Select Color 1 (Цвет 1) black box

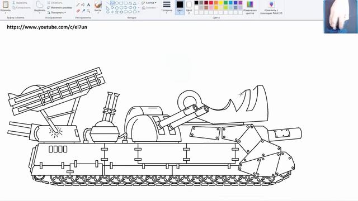point(180,7)
